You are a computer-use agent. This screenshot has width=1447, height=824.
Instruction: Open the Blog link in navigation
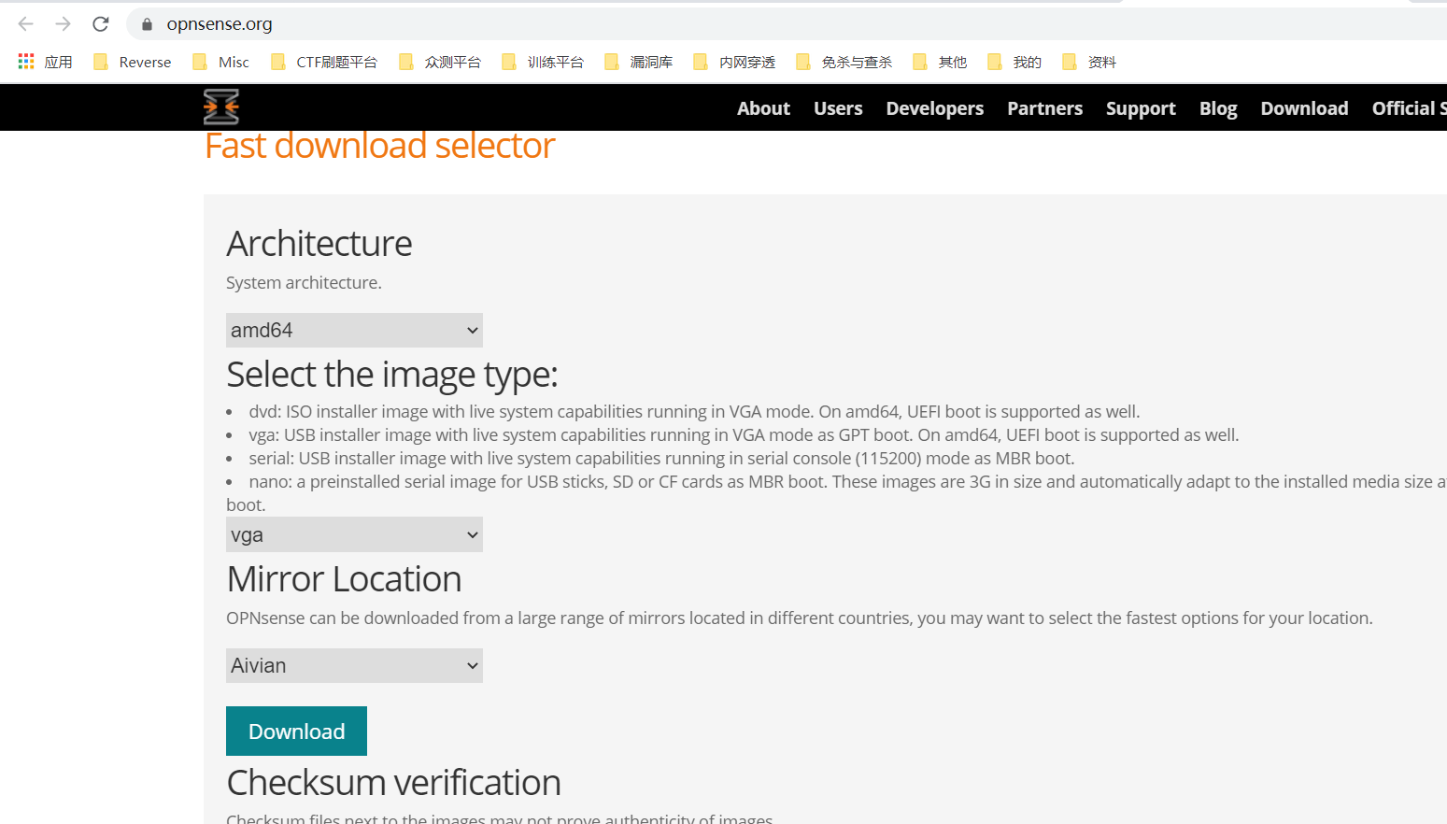tap(1218, 108)
